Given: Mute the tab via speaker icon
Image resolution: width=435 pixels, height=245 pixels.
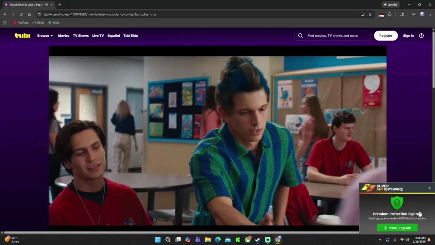Looking at the screenshot, I should (x=46, y=5).
